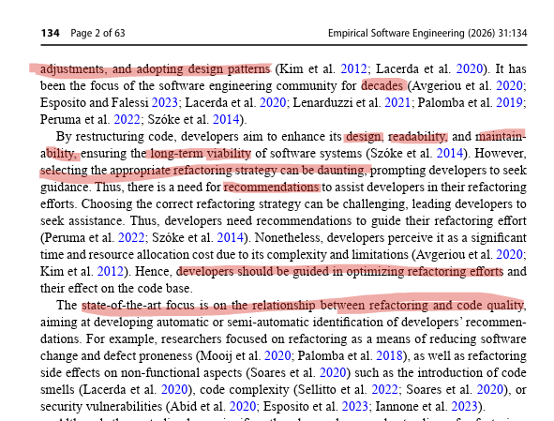Select the highlighted word 'recommendations'

click(x=272, y=187)
